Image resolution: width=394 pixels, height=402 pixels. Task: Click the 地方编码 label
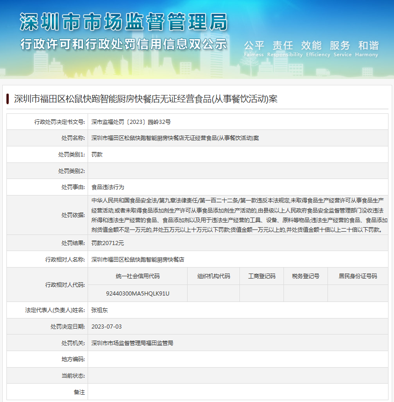coord(73,359)
